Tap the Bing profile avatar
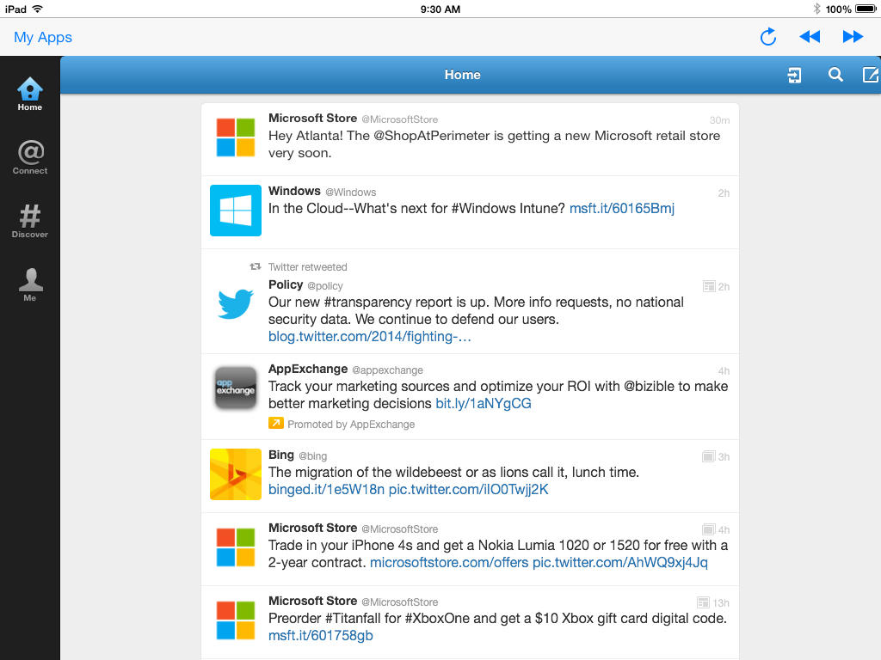Viewport: 881px width, 660px height. pos(236,474)
